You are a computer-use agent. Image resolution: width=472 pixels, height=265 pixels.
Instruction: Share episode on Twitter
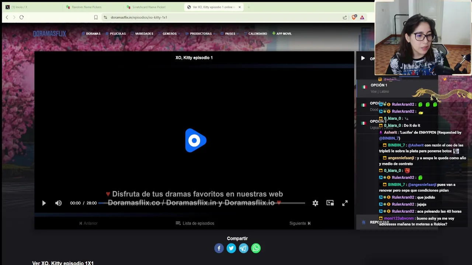tap(231, 248)
